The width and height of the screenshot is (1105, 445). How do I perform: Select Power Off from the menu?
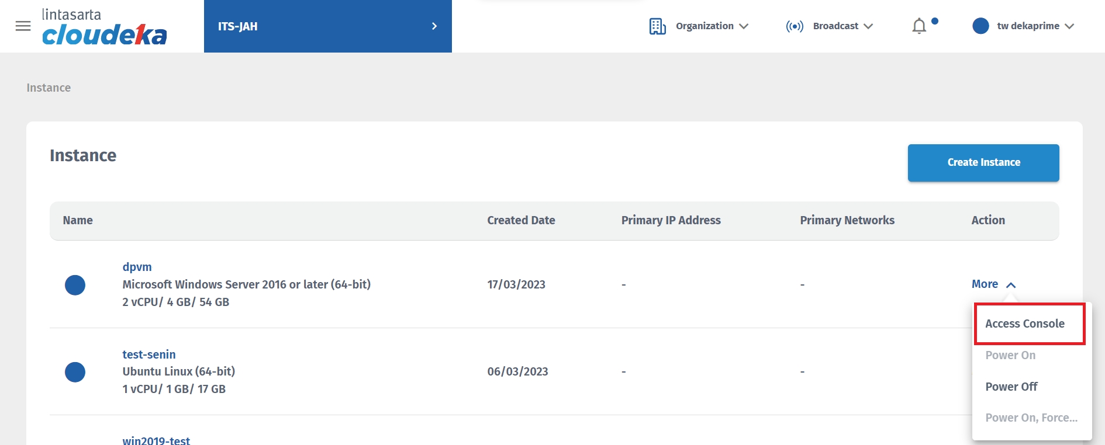click(x=1011, y=387)
